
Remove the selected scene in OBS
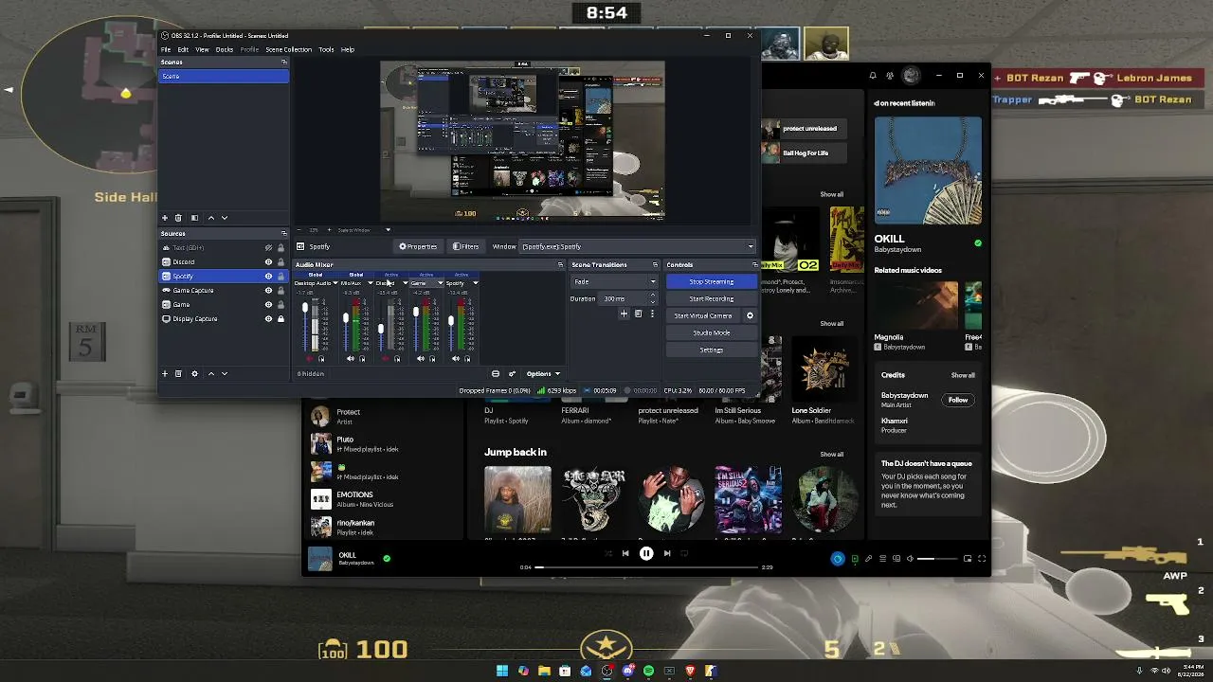pos(178,218)
